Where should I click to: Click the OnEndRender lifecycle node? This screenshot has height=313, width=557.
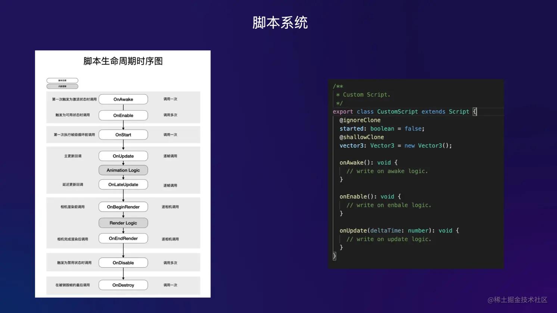(123, 238)
